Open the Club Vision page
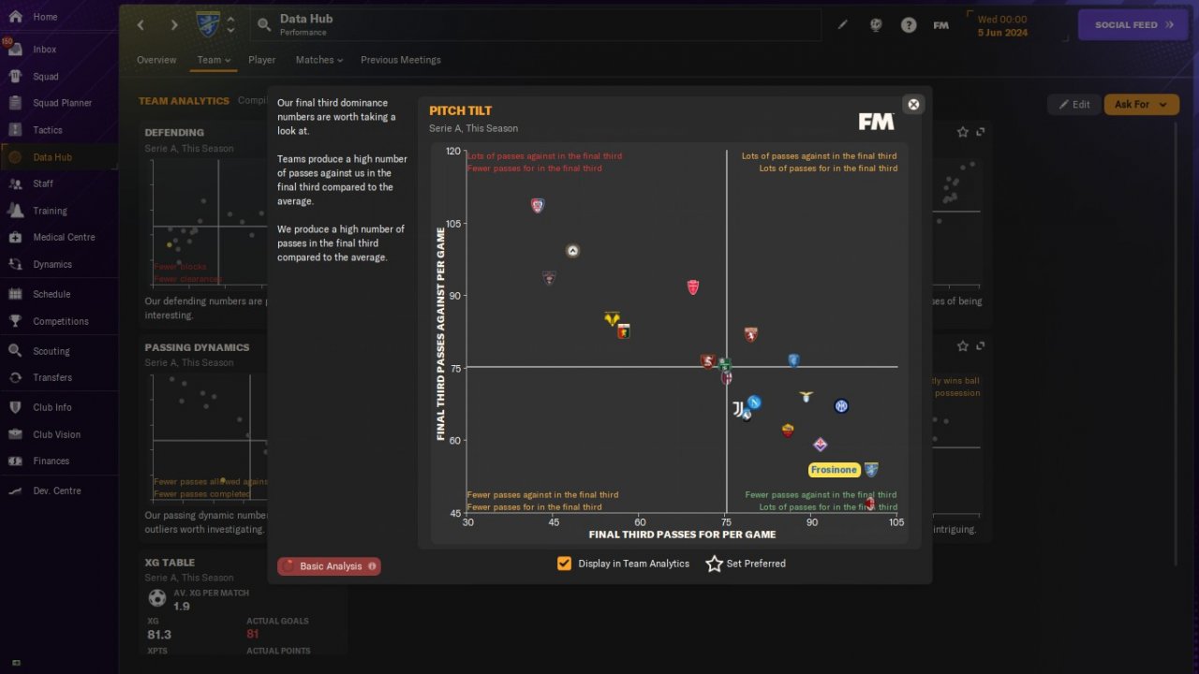Image resolution: width=1199 pixels, height=674 pixels. click(56, 434)
